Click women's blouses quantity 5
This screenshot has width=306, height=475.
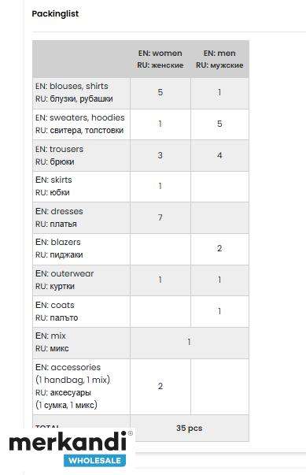click(160, 92)
